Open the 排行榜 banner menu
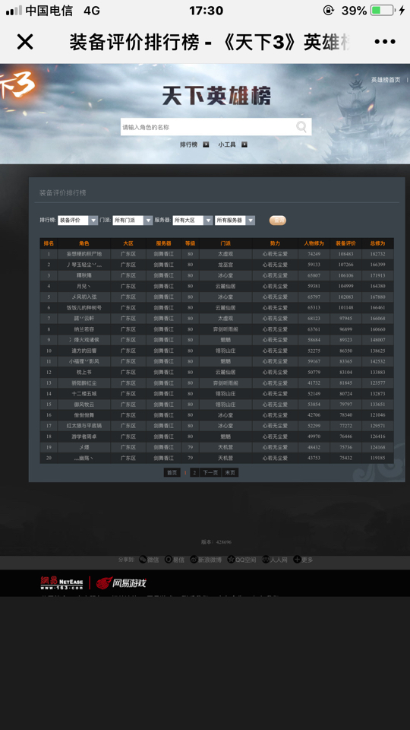Viewport: 410px width, 730px height. pos(189,144)
